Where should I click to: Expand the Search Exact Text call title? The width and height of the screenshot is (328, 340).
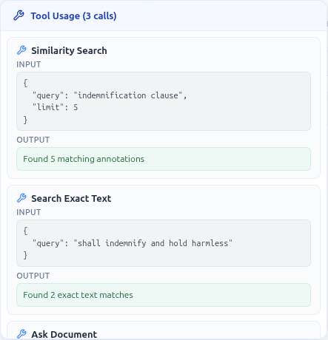click(71, 199)
